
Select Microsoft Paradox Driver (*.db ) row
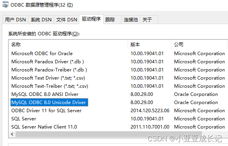(47, 62)
